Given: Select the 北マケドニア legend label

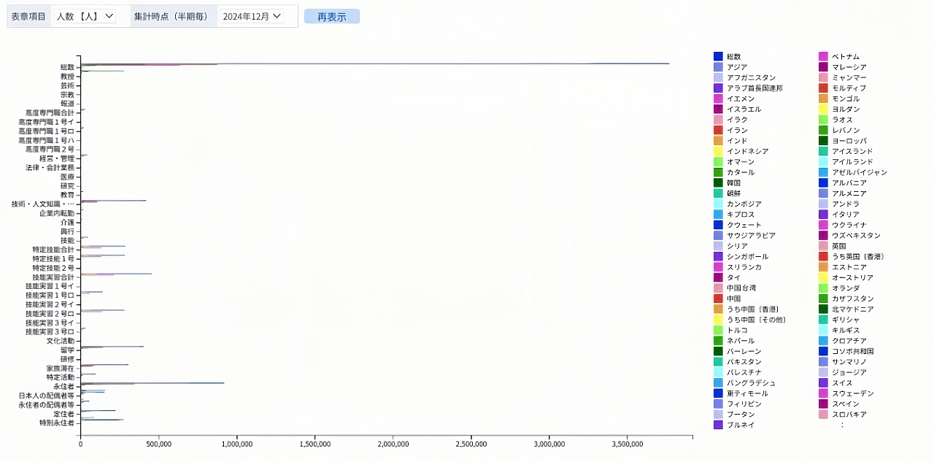Looking at the screenshot, I should pos(852,309).
